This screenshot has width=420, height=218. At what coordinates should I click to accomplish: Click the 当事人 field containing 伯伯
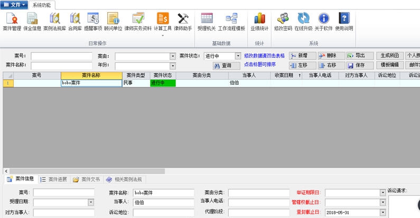(163, 203)
